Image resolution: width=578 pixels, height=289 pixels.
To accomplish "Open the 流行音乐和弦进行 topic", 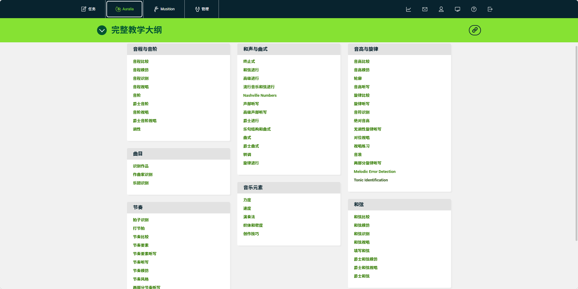I will (259, 87).
